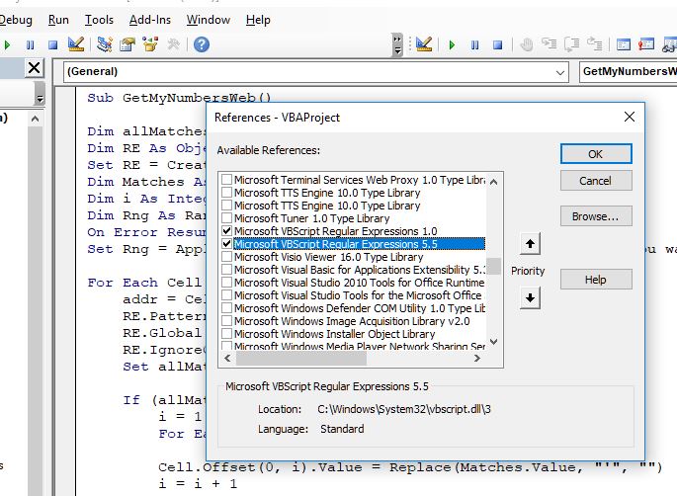Click the Toggle Breakpoint hand icon
This screenshot has height=496, width=677.
526,44
